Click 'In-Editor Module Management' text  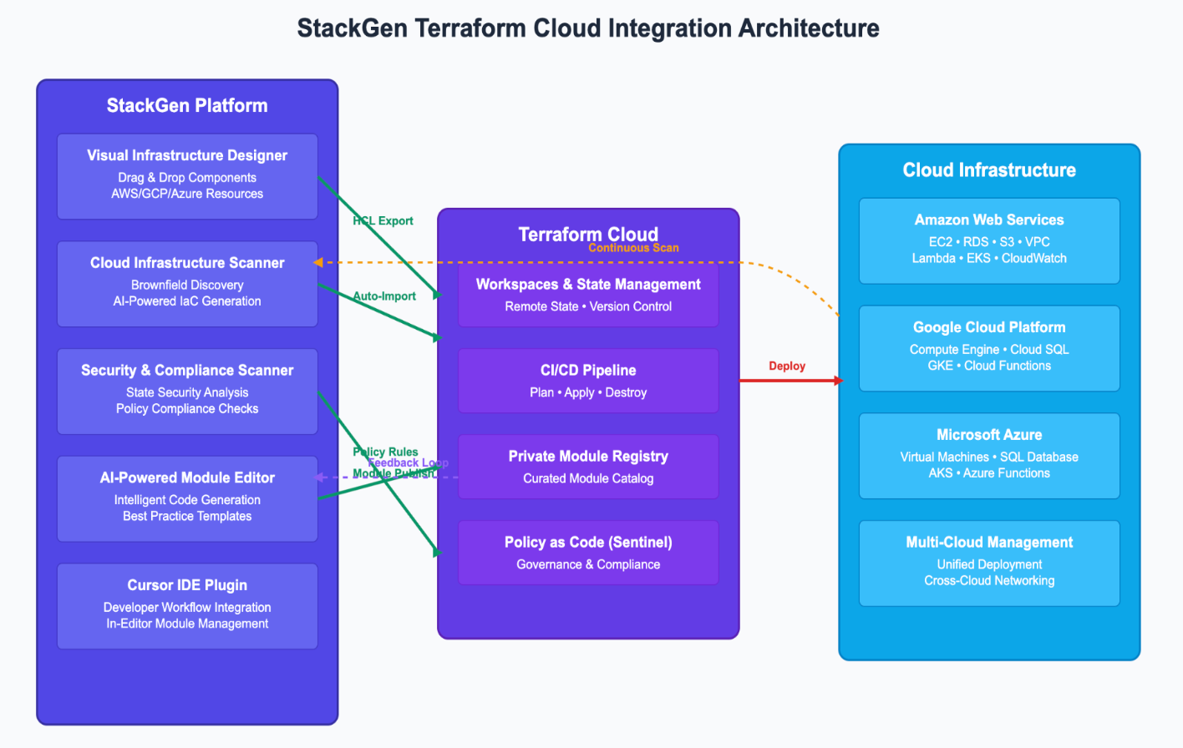click(x=187, y=624)
